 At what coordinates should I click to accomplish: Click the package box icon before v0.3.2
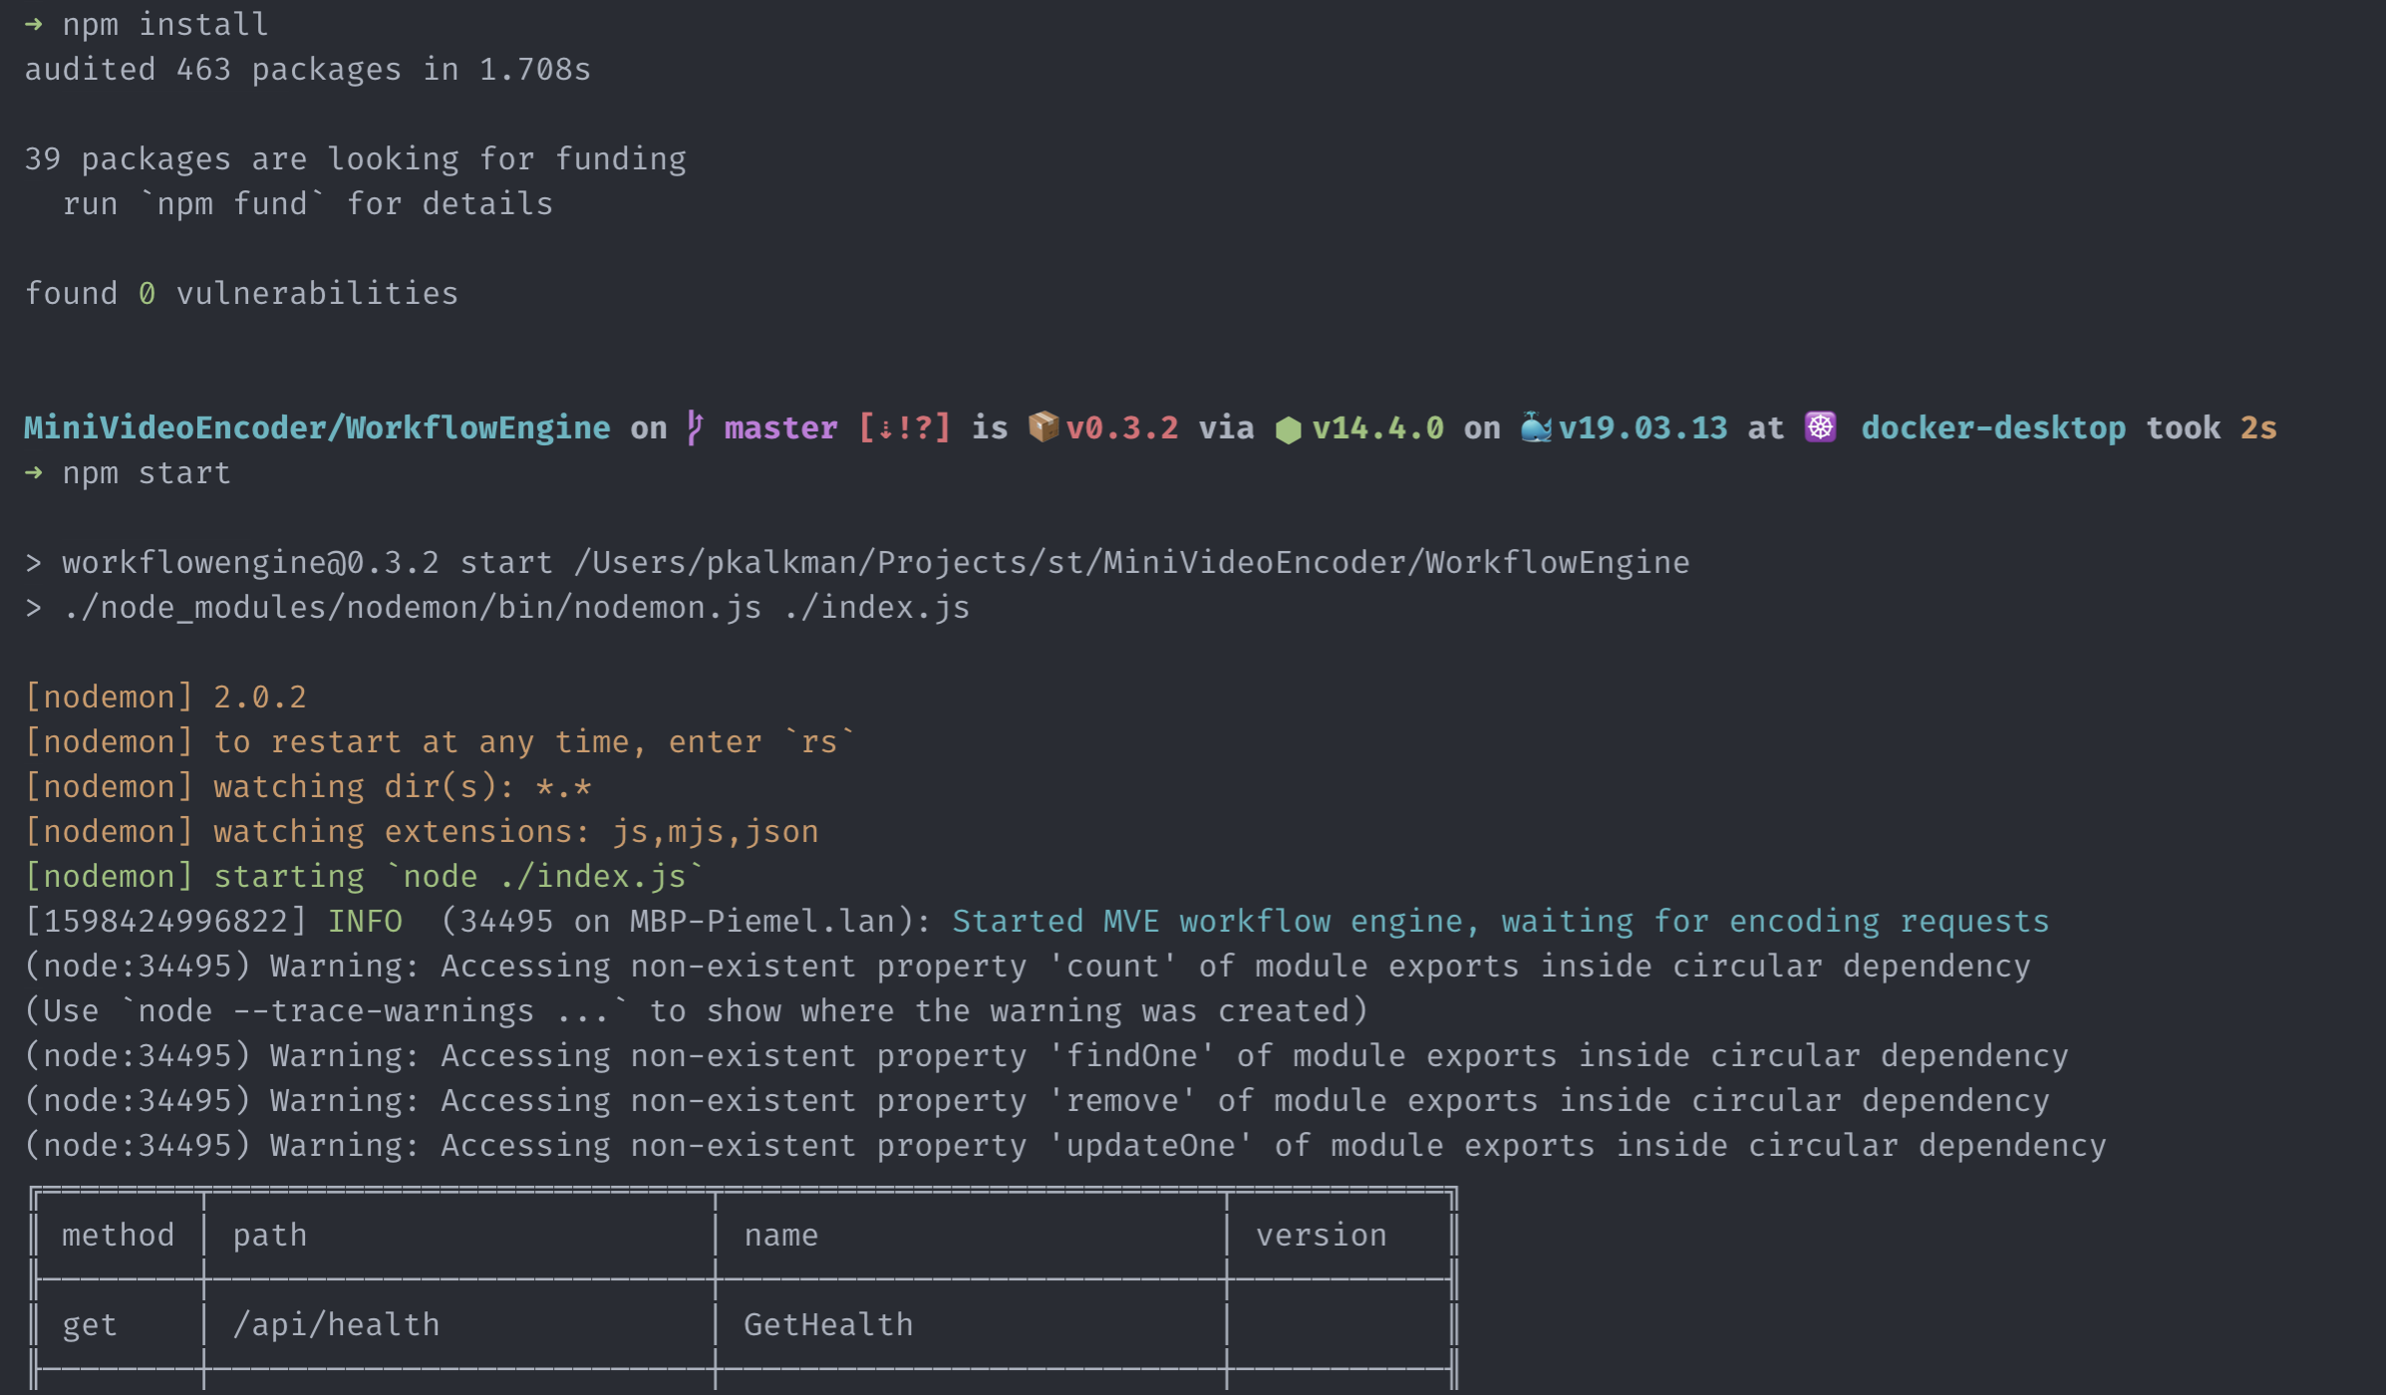coord(1043,427)
